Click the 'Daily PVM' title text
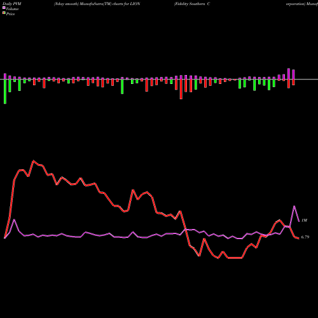Image resolution: width=318 pixels, height=318 pixels. (x=12, y=4)
